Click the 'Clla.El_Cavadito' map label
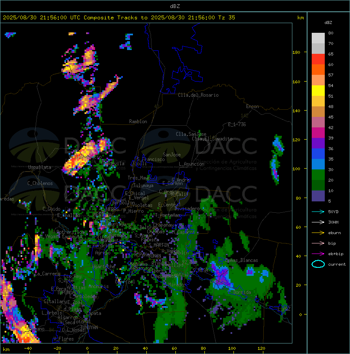 tap(212, 139)
